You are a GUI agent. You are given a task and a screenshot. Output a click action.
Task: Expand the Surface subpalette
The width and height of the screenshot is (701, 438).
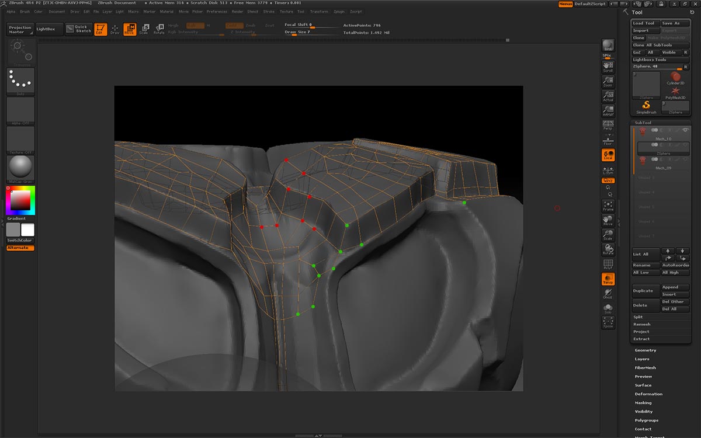coord(643,385)
